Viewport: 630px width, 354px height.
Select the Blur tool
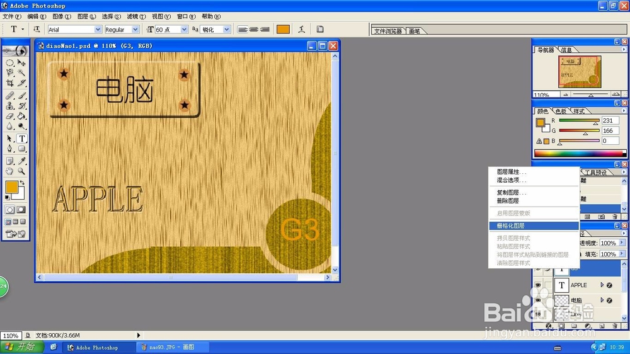click(x=9, y=126)
